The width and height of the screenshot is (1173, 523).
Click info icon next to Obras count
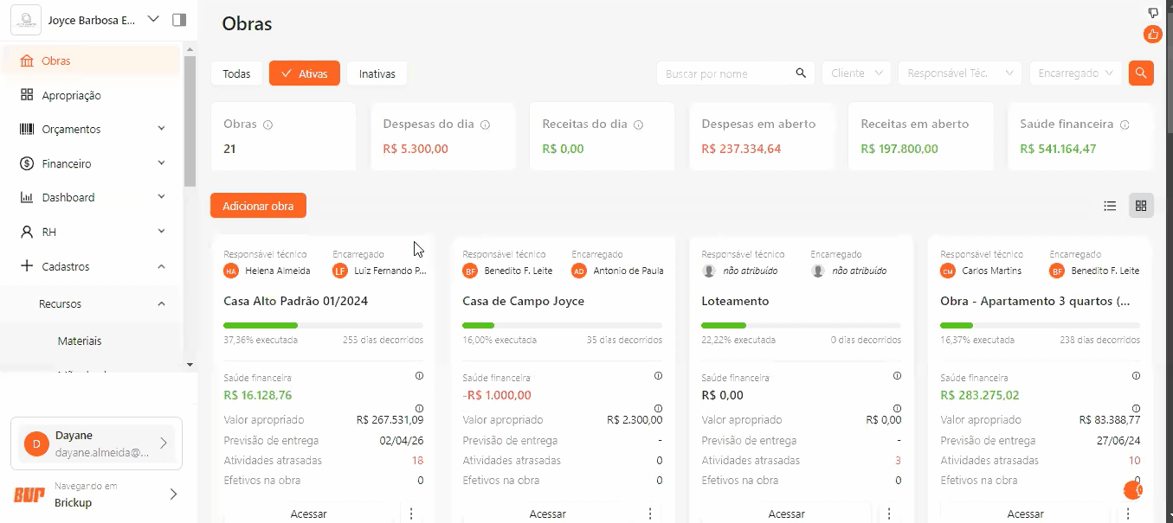pos(267,124)
